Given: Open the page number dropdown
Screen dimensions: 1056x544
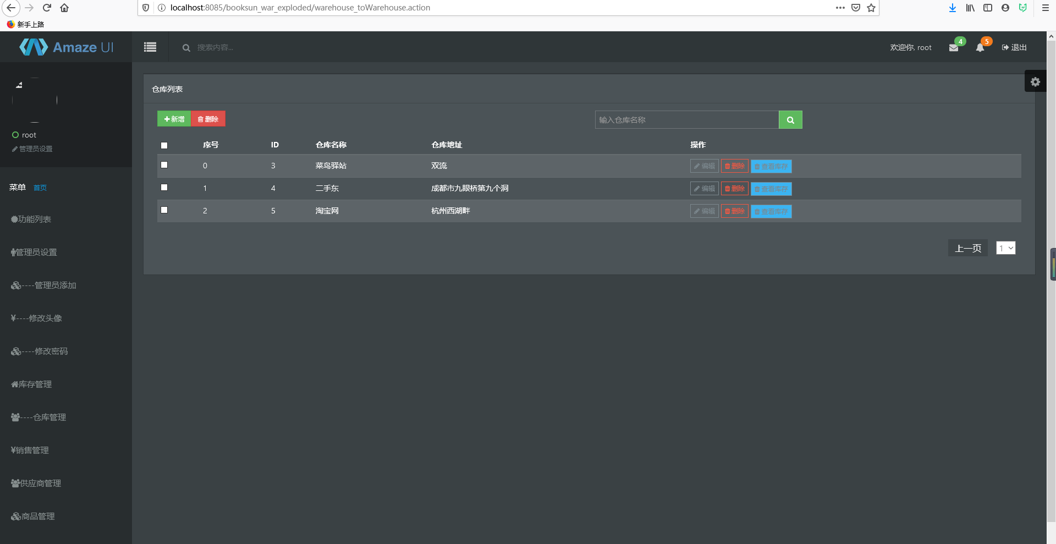Looking at the screenshot, I should [x=1006, y=248].
